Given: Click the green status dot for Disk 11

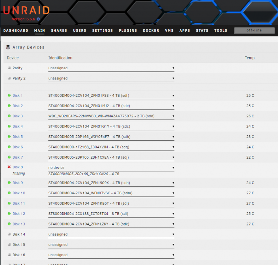Looking at the screenshot, I should [x=9, y=203].
